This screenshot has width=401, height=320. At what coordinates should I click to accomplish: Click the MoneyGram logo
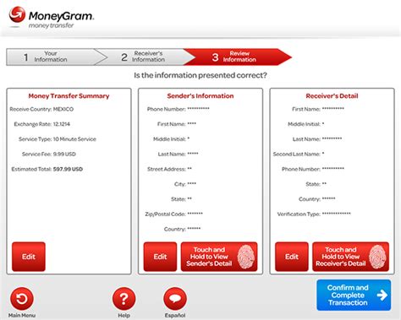point(52,18)
